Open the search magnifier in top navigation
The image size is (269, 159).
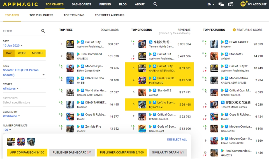point(156,4)
